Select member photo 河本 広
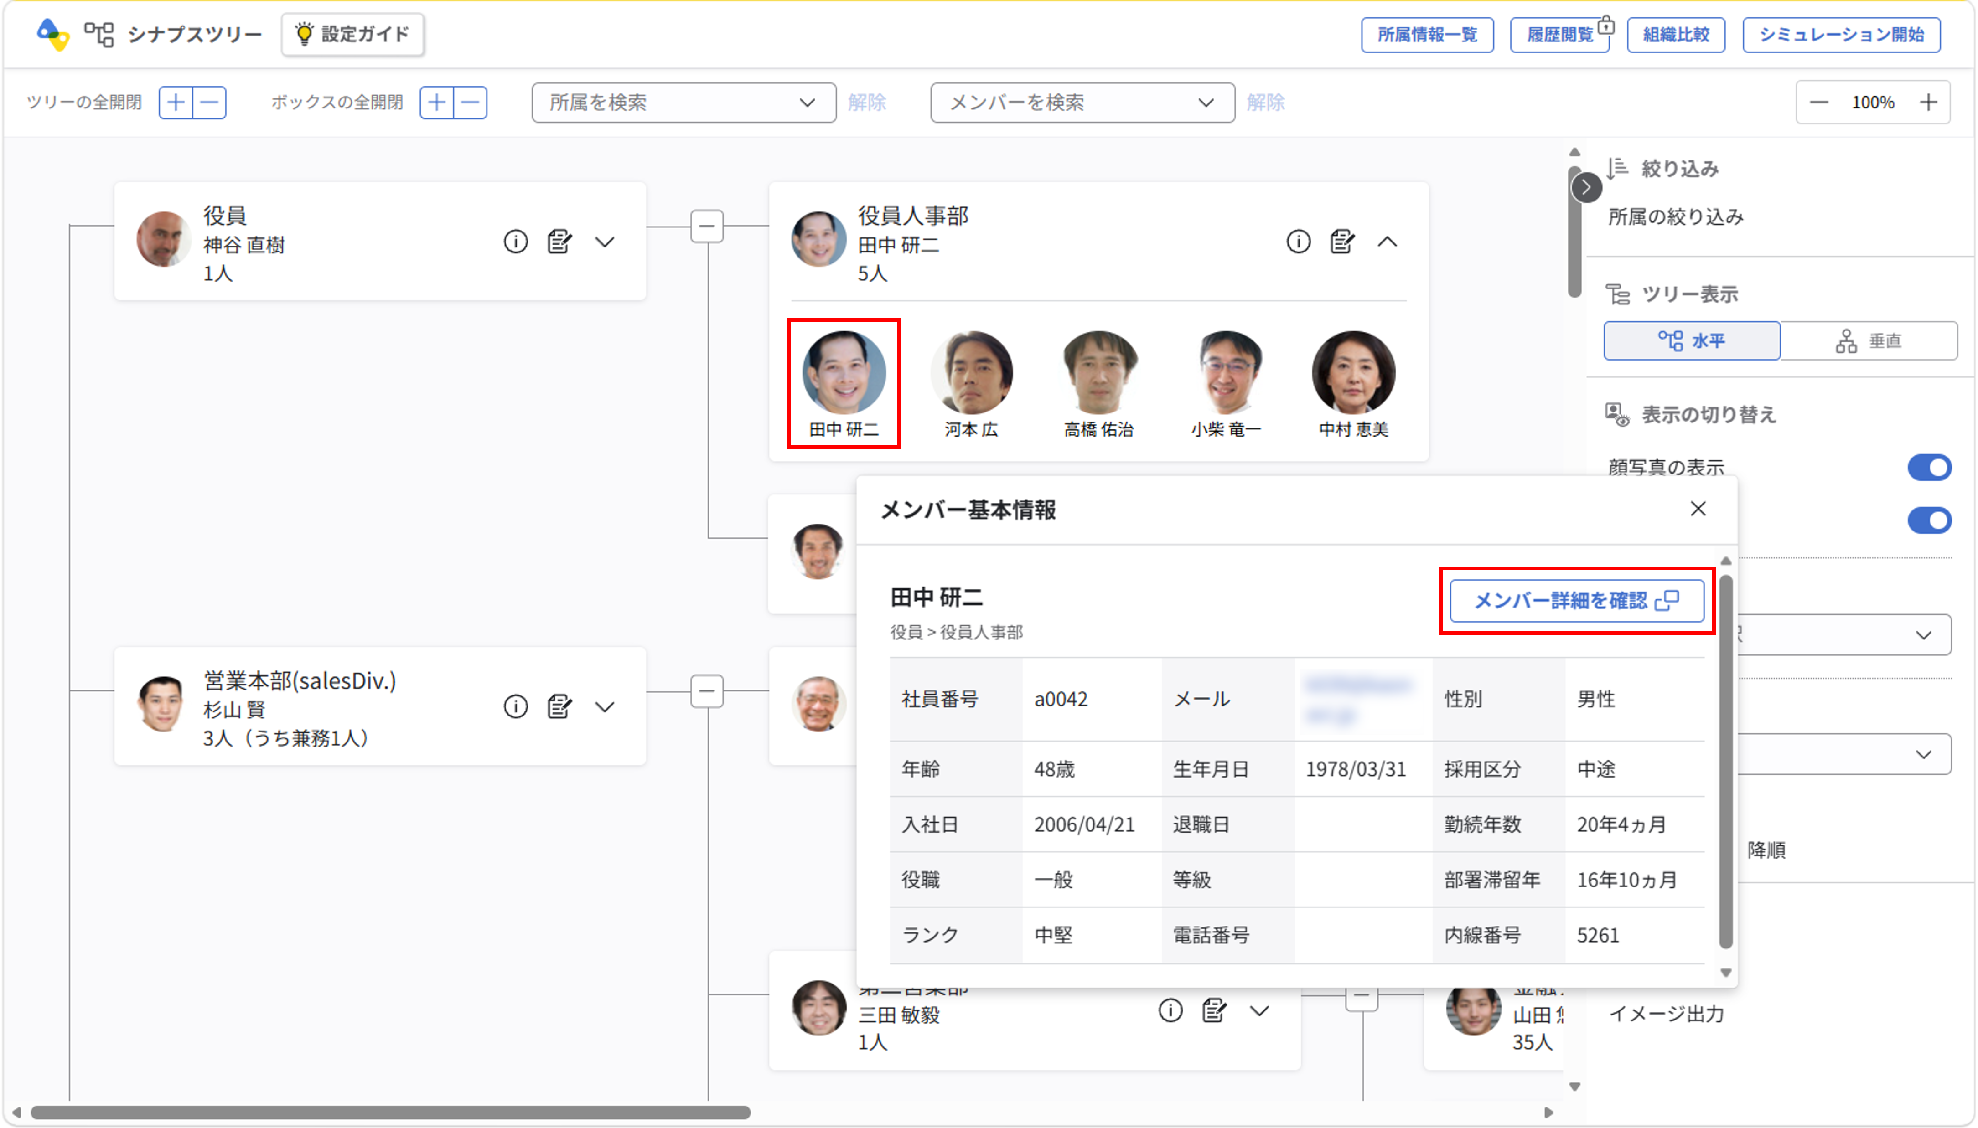 point(971,373)
